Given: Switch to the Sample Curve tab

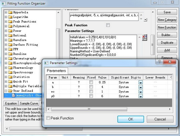Looking at the screenshot, I should [x=29, y=103].
